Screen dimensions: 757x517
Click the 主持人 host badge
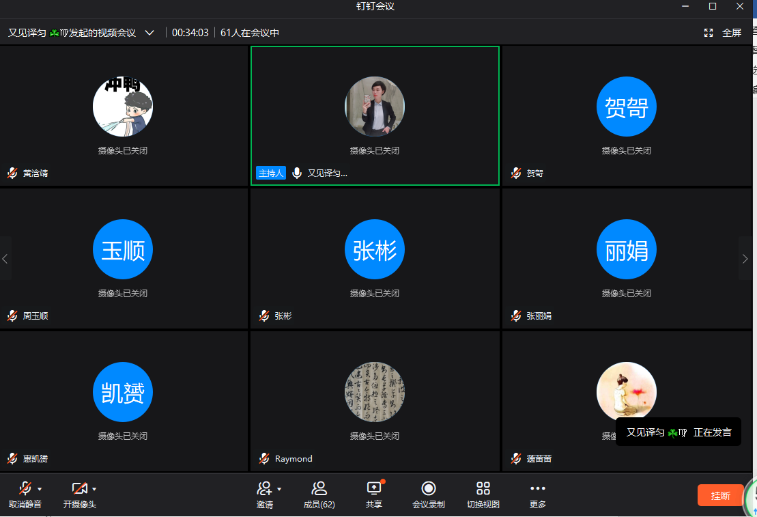(270, 173)
